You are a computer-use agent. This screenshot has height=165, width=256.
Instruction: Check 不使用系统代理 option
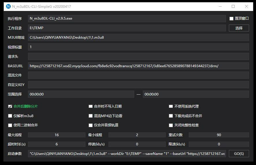pos(171,106)
